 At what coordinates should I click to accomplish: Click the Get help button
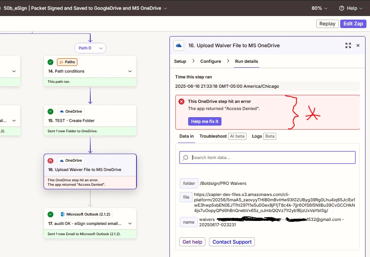192,242
